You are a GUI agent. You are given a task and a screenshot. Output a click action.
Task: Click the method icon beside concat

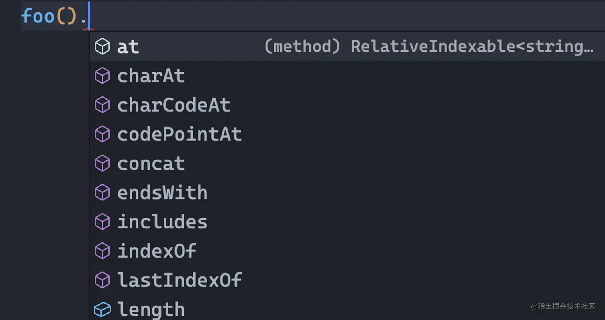102,164
